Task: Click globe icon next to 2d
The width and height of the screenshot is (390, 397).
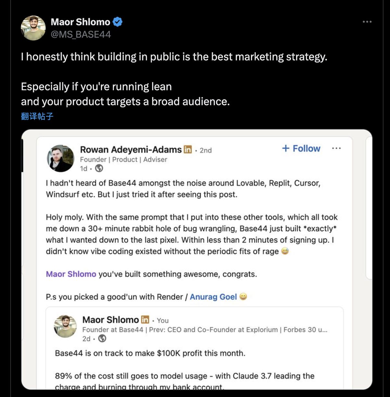Action: pos(102,338)
